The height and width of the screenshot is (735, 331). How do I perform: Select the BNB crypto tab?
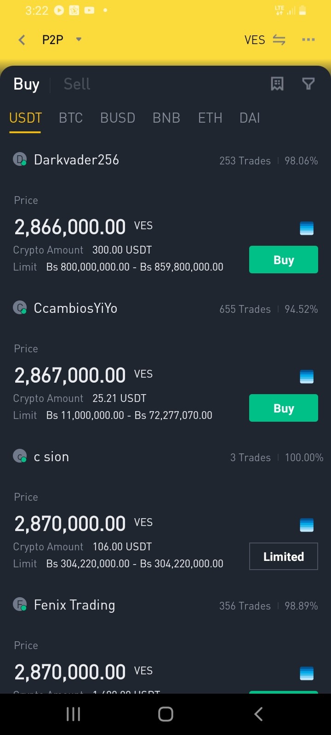coord(166,118)
